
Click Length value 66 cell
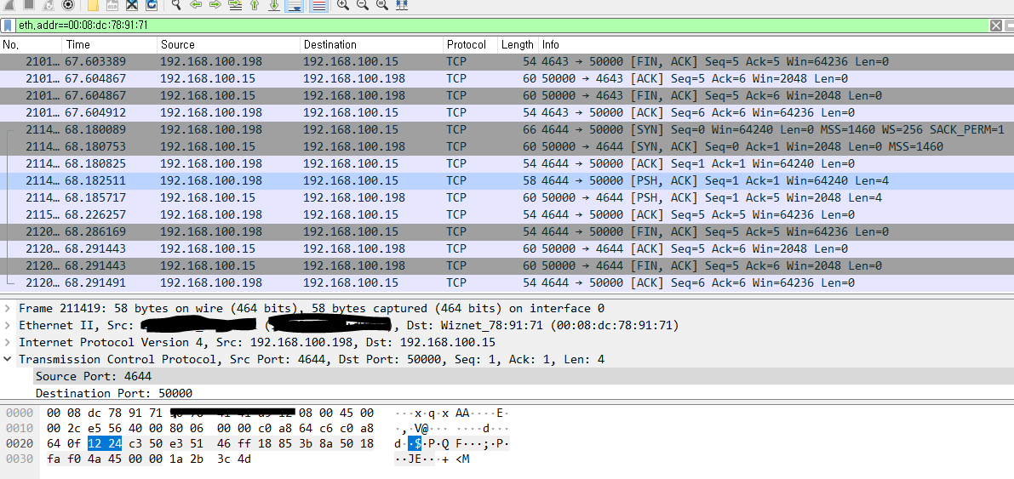coord(530,130)
